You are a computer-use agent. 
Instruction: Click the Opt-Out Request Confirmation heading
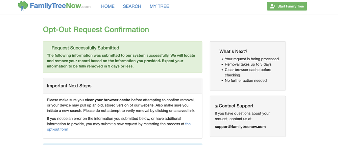(96, 29)
